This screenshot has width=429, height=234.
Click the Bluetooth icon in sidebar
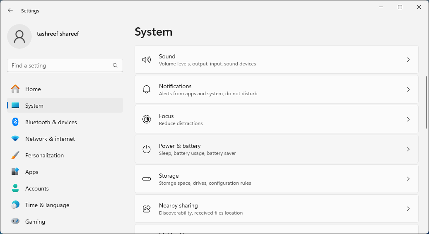pyautogui.click(x=15, y=122)
